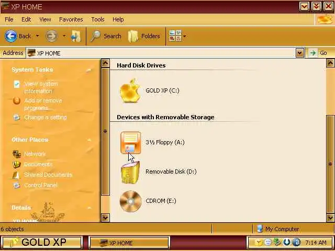Click the Shared Documents icon
335x251 pixels.
pos(16,175)
